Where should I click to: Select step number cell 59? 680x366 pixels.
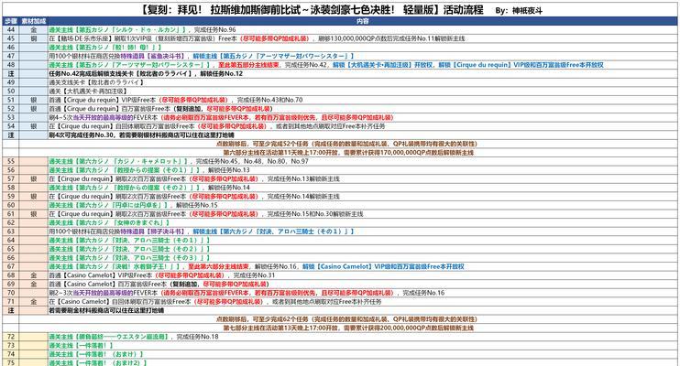(x=10, y=196)
